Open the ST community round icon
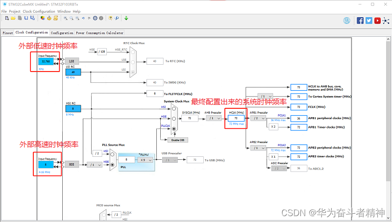The width and height of the screenshot is (392, 222). pyautogui.click(x=347, y=21)
